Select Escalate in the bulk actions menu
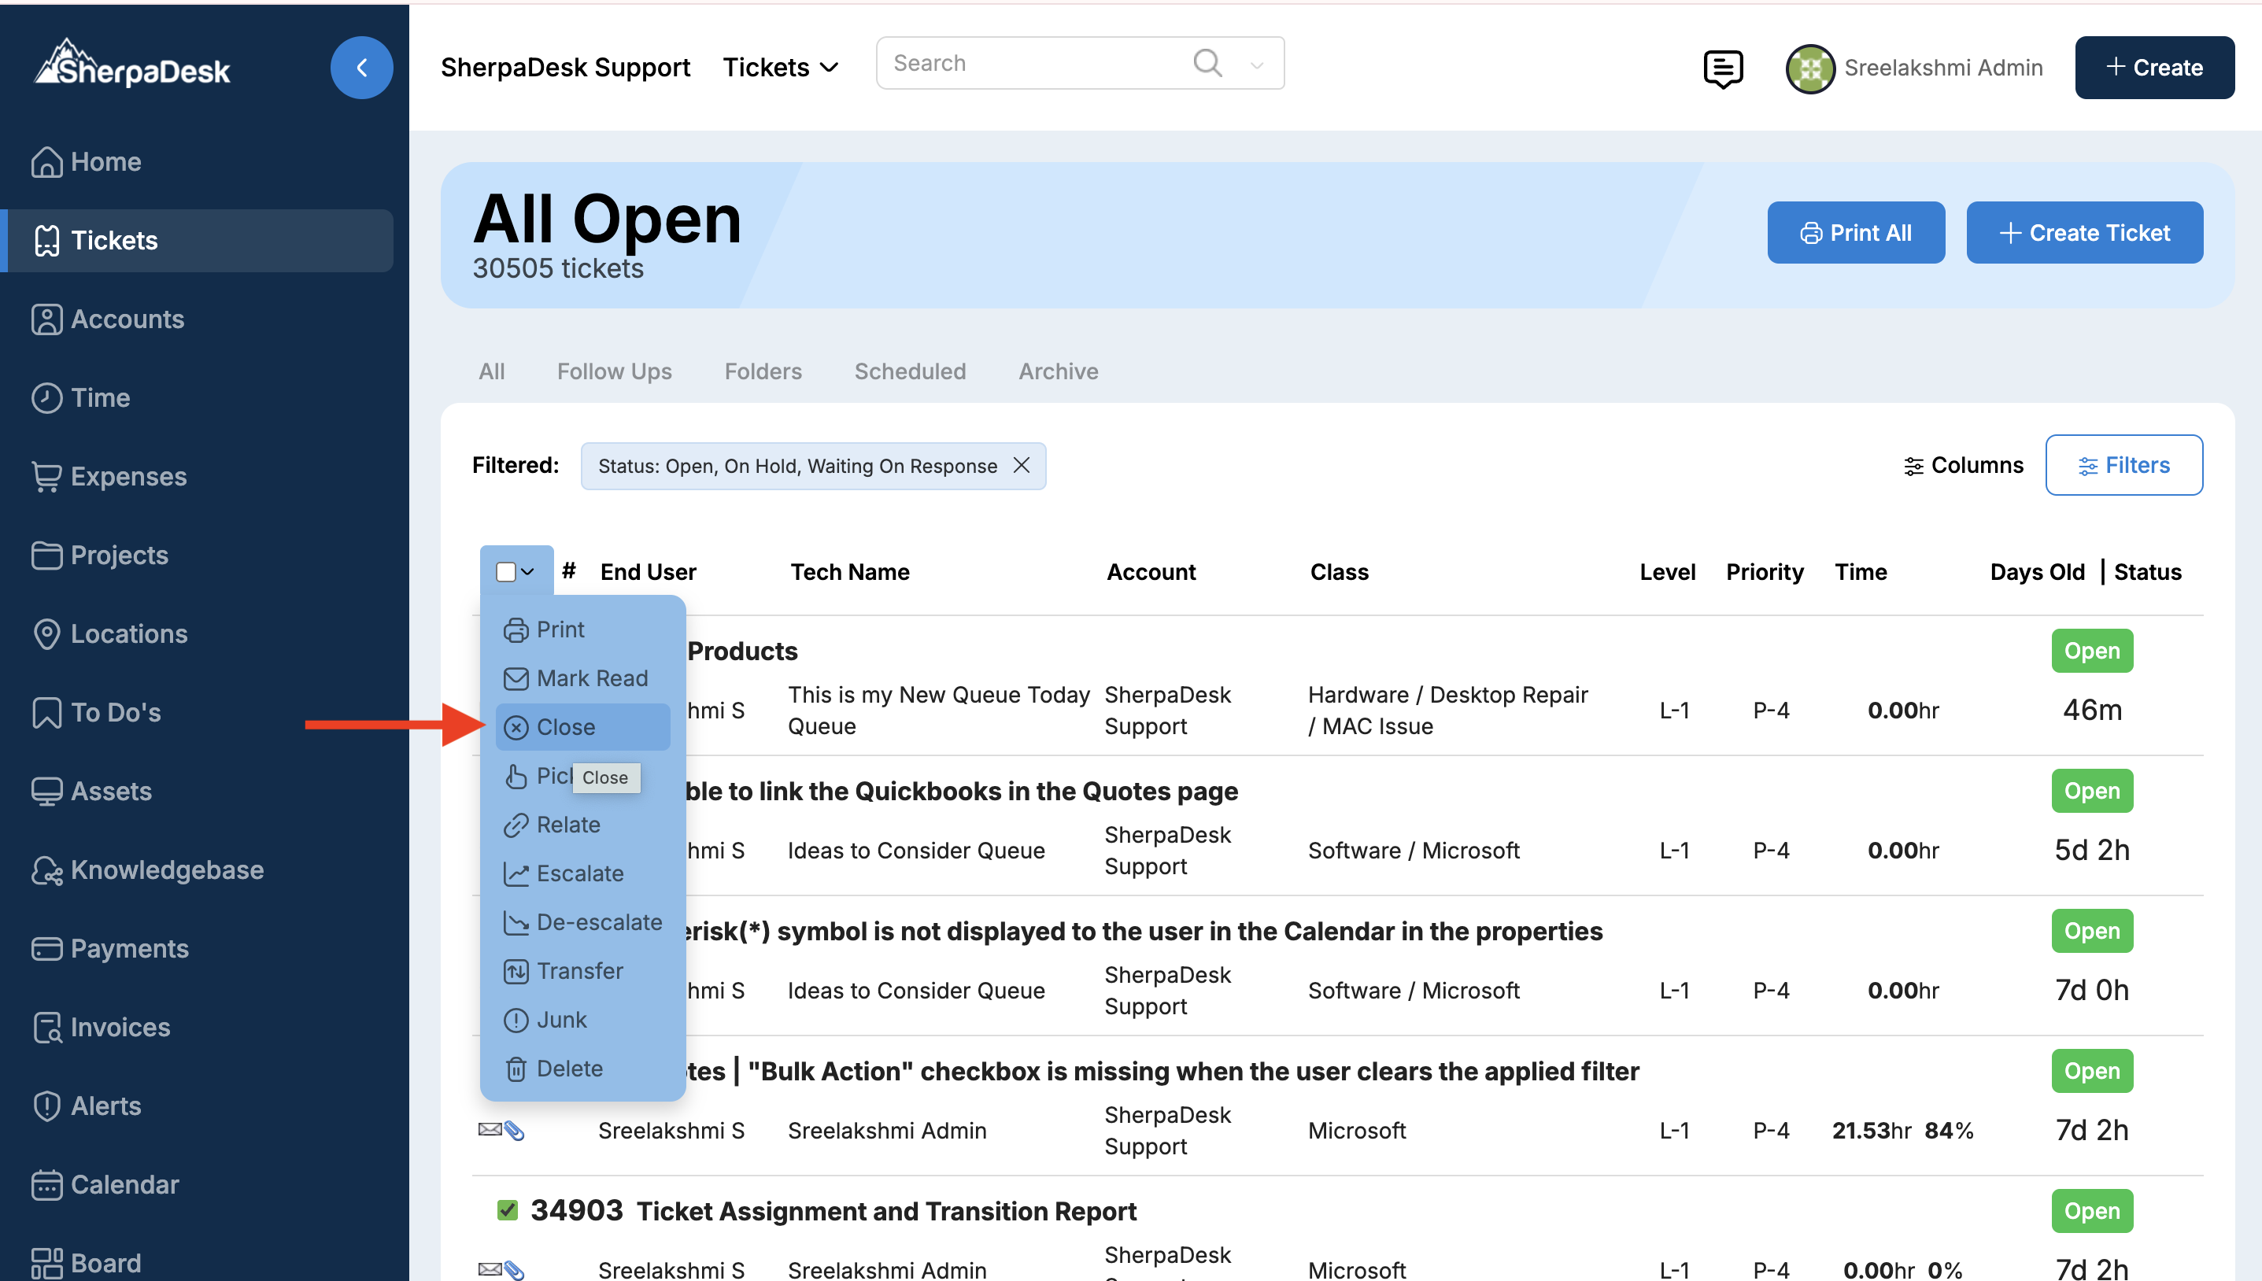Image resolution: width=2262 pixels, height=1281 pixels. pyautogui.click(x=579, y=873)
